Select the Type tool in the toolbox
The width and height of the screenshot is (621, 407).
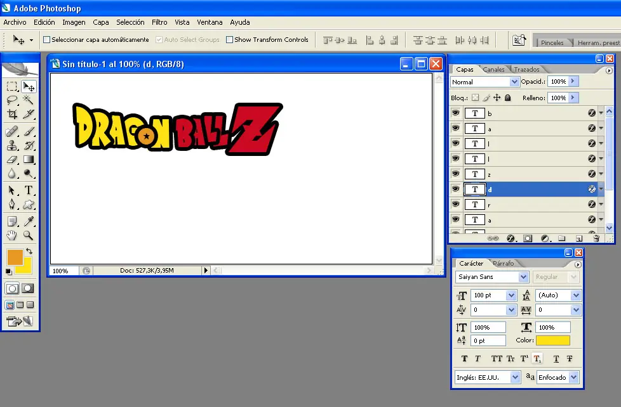29,191
